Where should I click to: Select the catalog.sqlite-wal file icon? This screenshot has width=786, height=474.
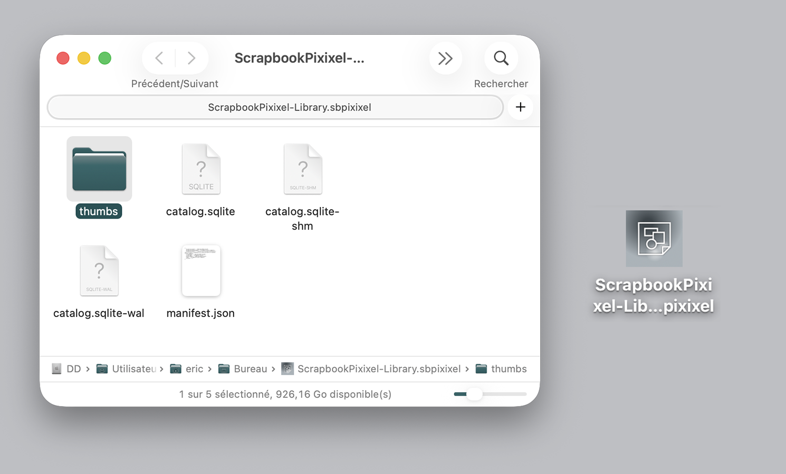[x=99, y=271]
